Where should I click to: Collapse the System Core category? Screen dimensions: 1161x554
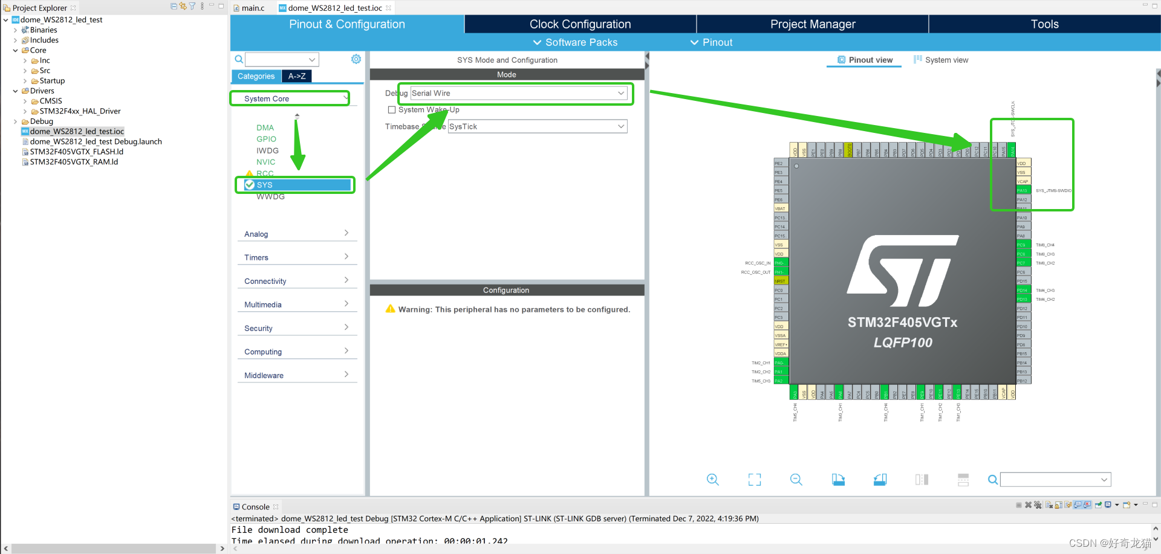click(x=290, y=98)
